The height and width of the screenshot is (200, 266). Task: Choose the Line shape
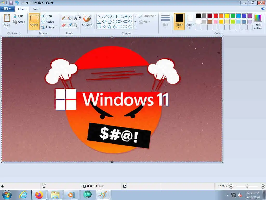click(x=99, y=16)
